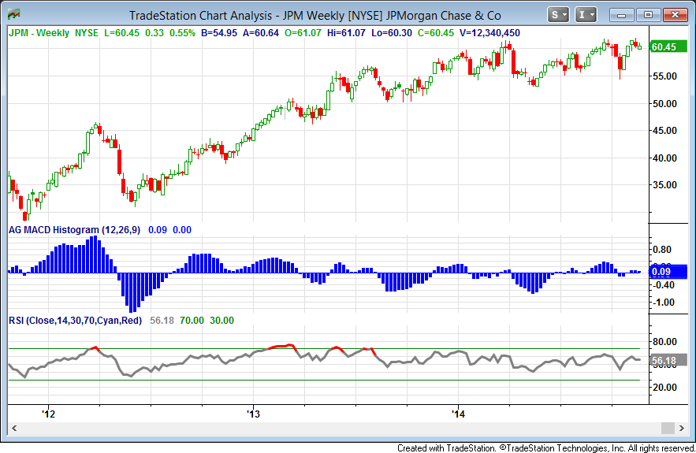The image size is (696, 453).
Task: Click the blue 0.09 MACD value marker
Action: (668, 272)
